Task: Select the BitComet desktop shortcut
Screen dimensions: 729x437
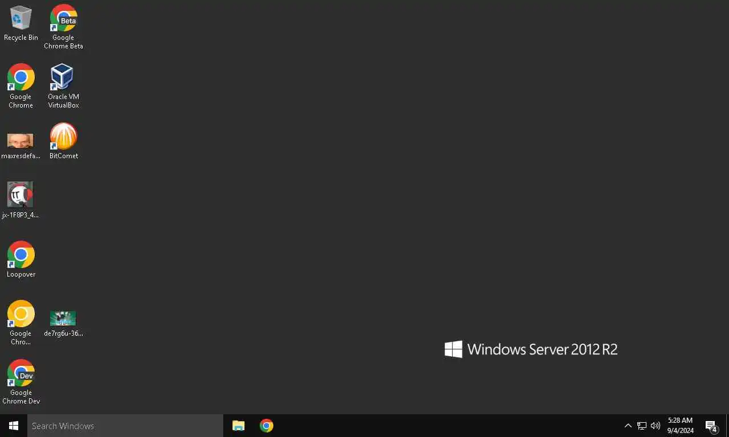Action: (x=64, y=141)
